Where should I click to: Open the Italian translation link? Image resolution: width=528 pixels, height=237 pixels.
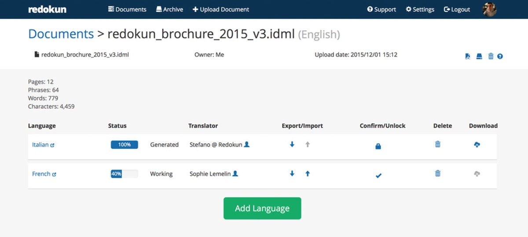point(43,145)
